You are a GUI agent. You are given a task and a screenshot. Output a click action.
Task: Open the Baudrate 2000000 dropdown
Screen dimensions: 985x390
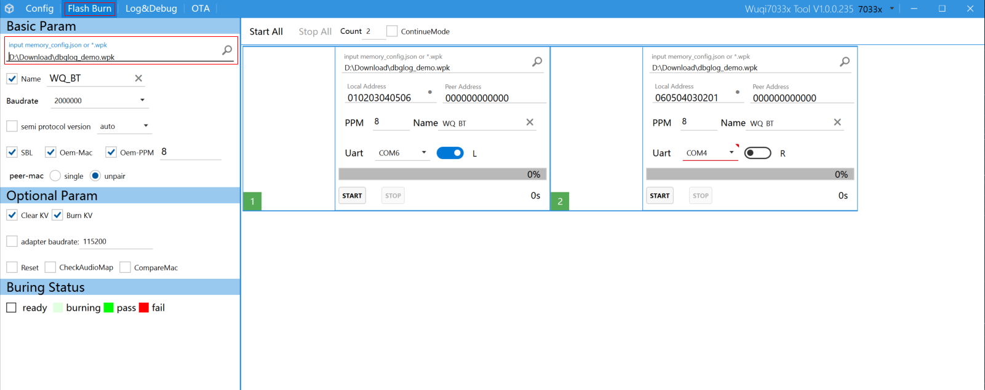[x=142, y=100]
